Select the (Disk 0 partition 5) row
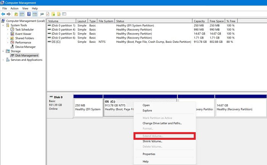 point(142,34)
